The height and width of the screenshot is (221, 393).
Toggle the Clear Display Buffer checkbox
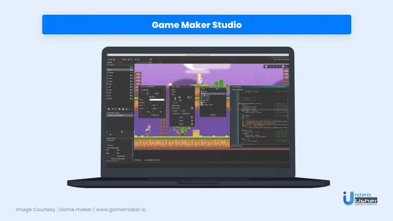tap(107, 148)
